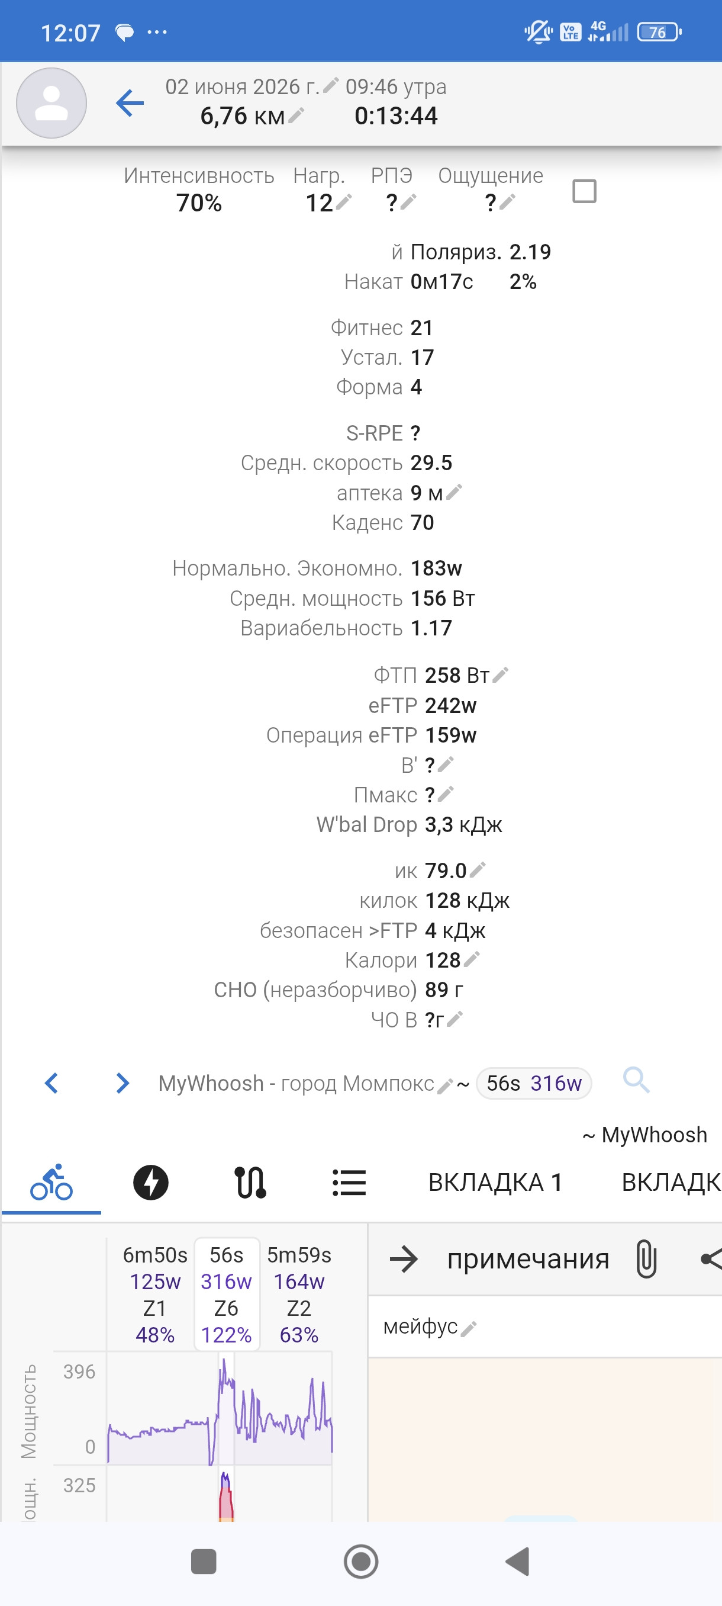Screen dimensions: 722x1606
Task: Open the route path tab icon
Action: click(x=250, y=1182)
